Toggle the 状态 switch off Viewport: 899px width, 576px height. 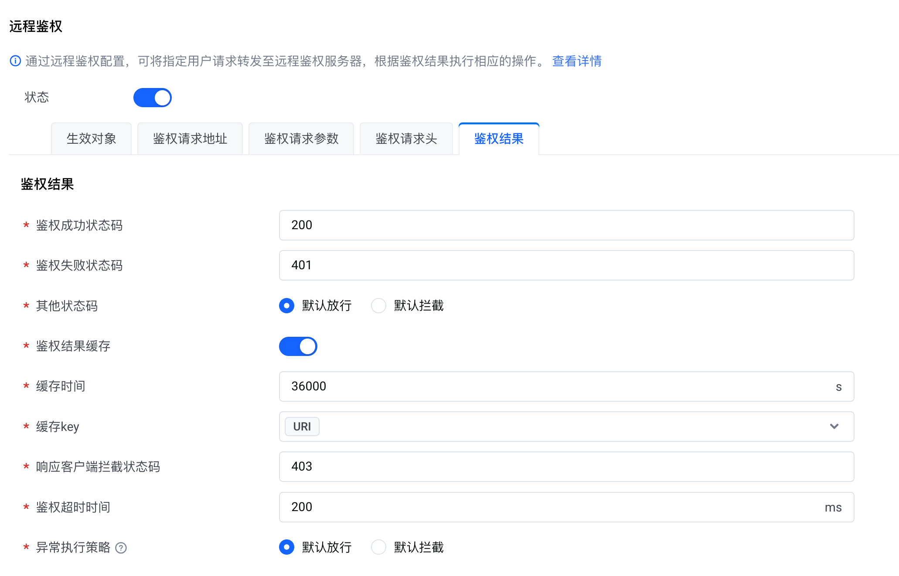point(153,98)
